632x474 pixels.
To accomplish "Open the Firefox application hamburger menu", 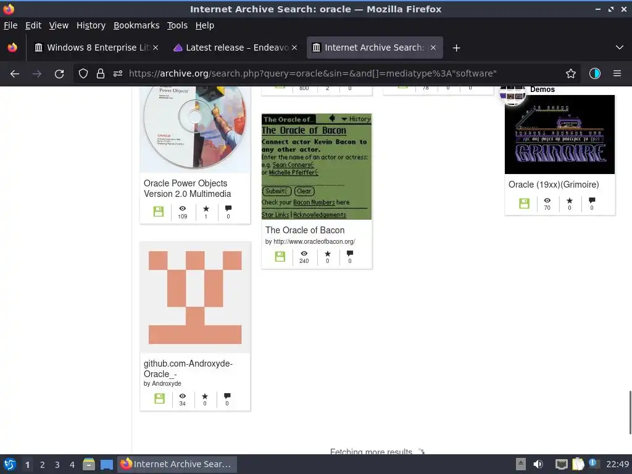I will coord(617,73).
